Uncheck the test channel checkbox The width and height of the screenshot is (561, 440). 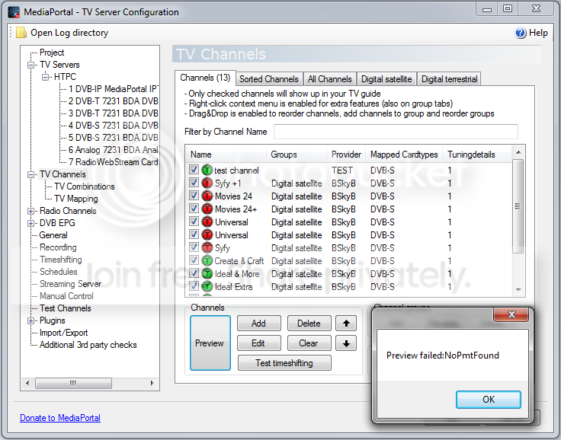pos(194,170)
